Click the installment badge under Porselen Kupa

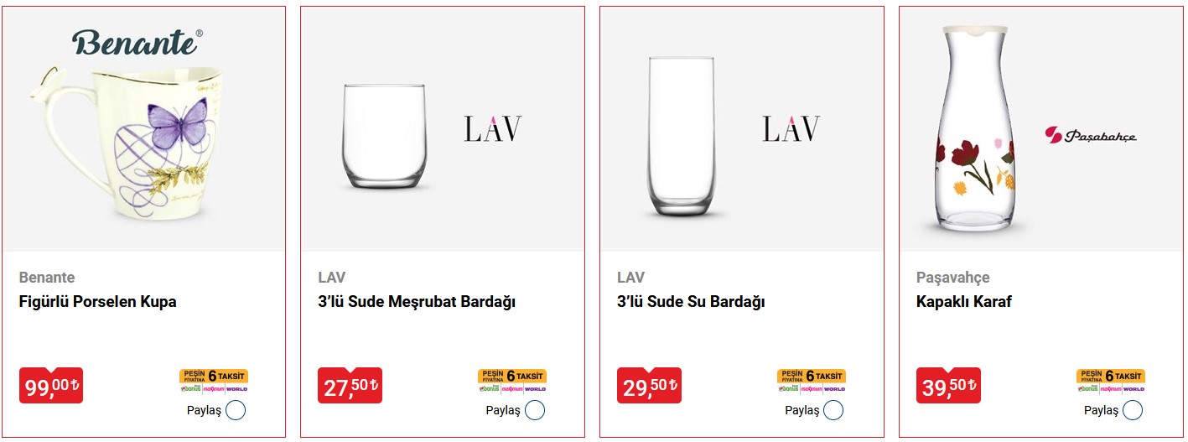pos(214,381)
